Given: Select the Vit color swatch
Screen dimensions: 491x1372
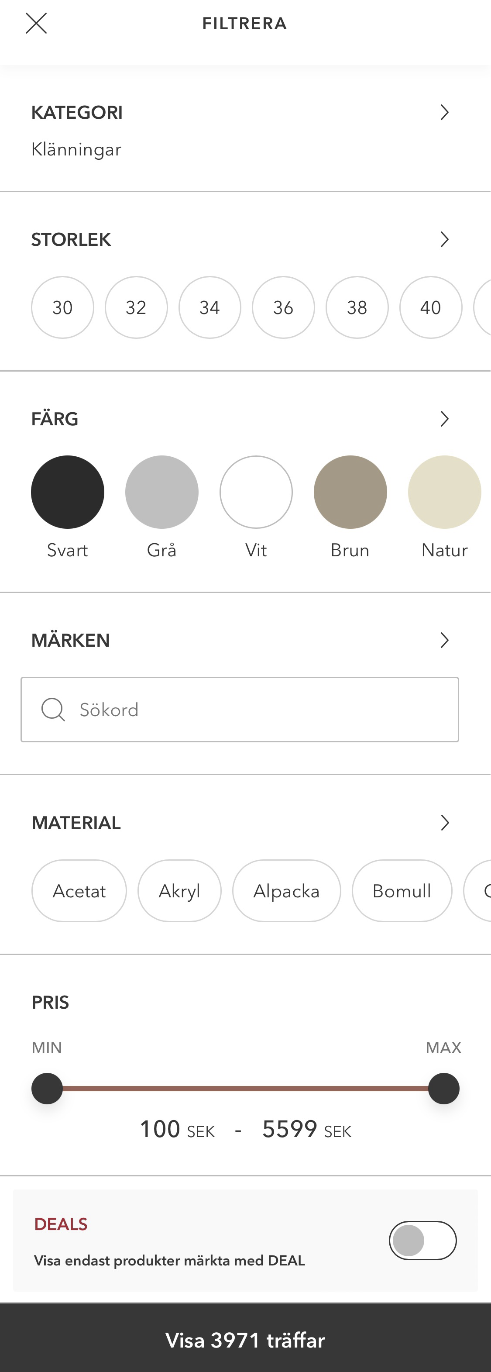Looking at the screenshot, I should 256,492.
